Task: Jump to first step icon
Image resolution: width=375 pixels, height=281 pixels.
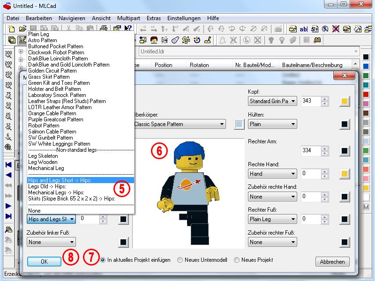Action: [x=8, y=165]
